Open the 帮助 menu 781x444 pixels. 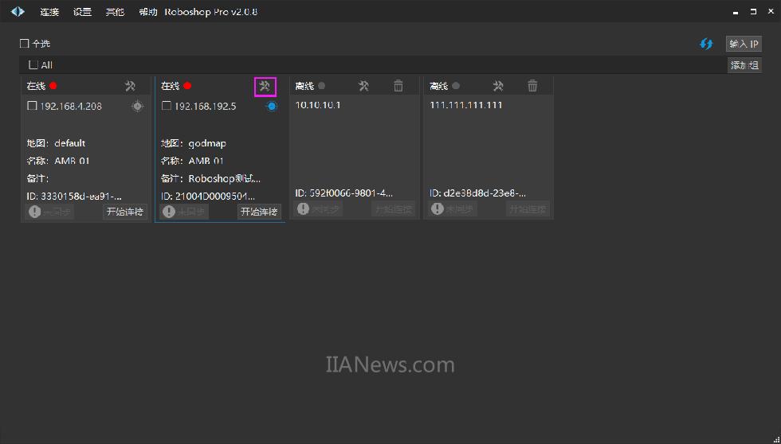coord(147,12)
